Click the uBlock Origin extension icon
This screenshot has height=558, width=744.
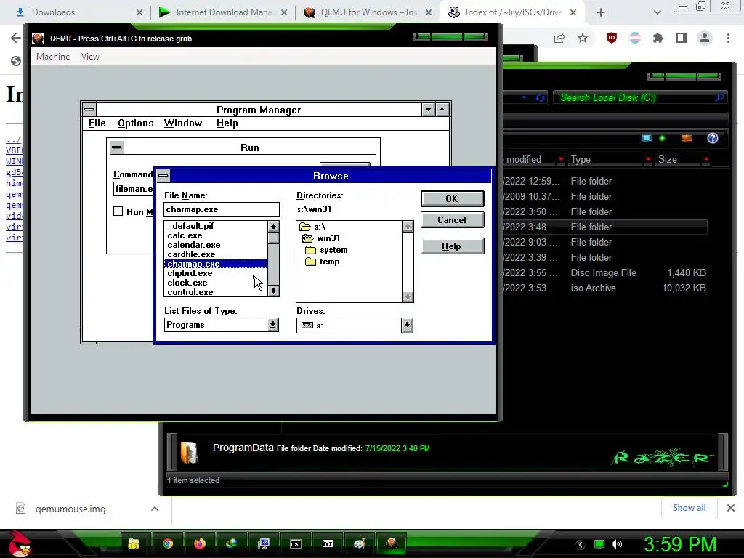(612, 38)
